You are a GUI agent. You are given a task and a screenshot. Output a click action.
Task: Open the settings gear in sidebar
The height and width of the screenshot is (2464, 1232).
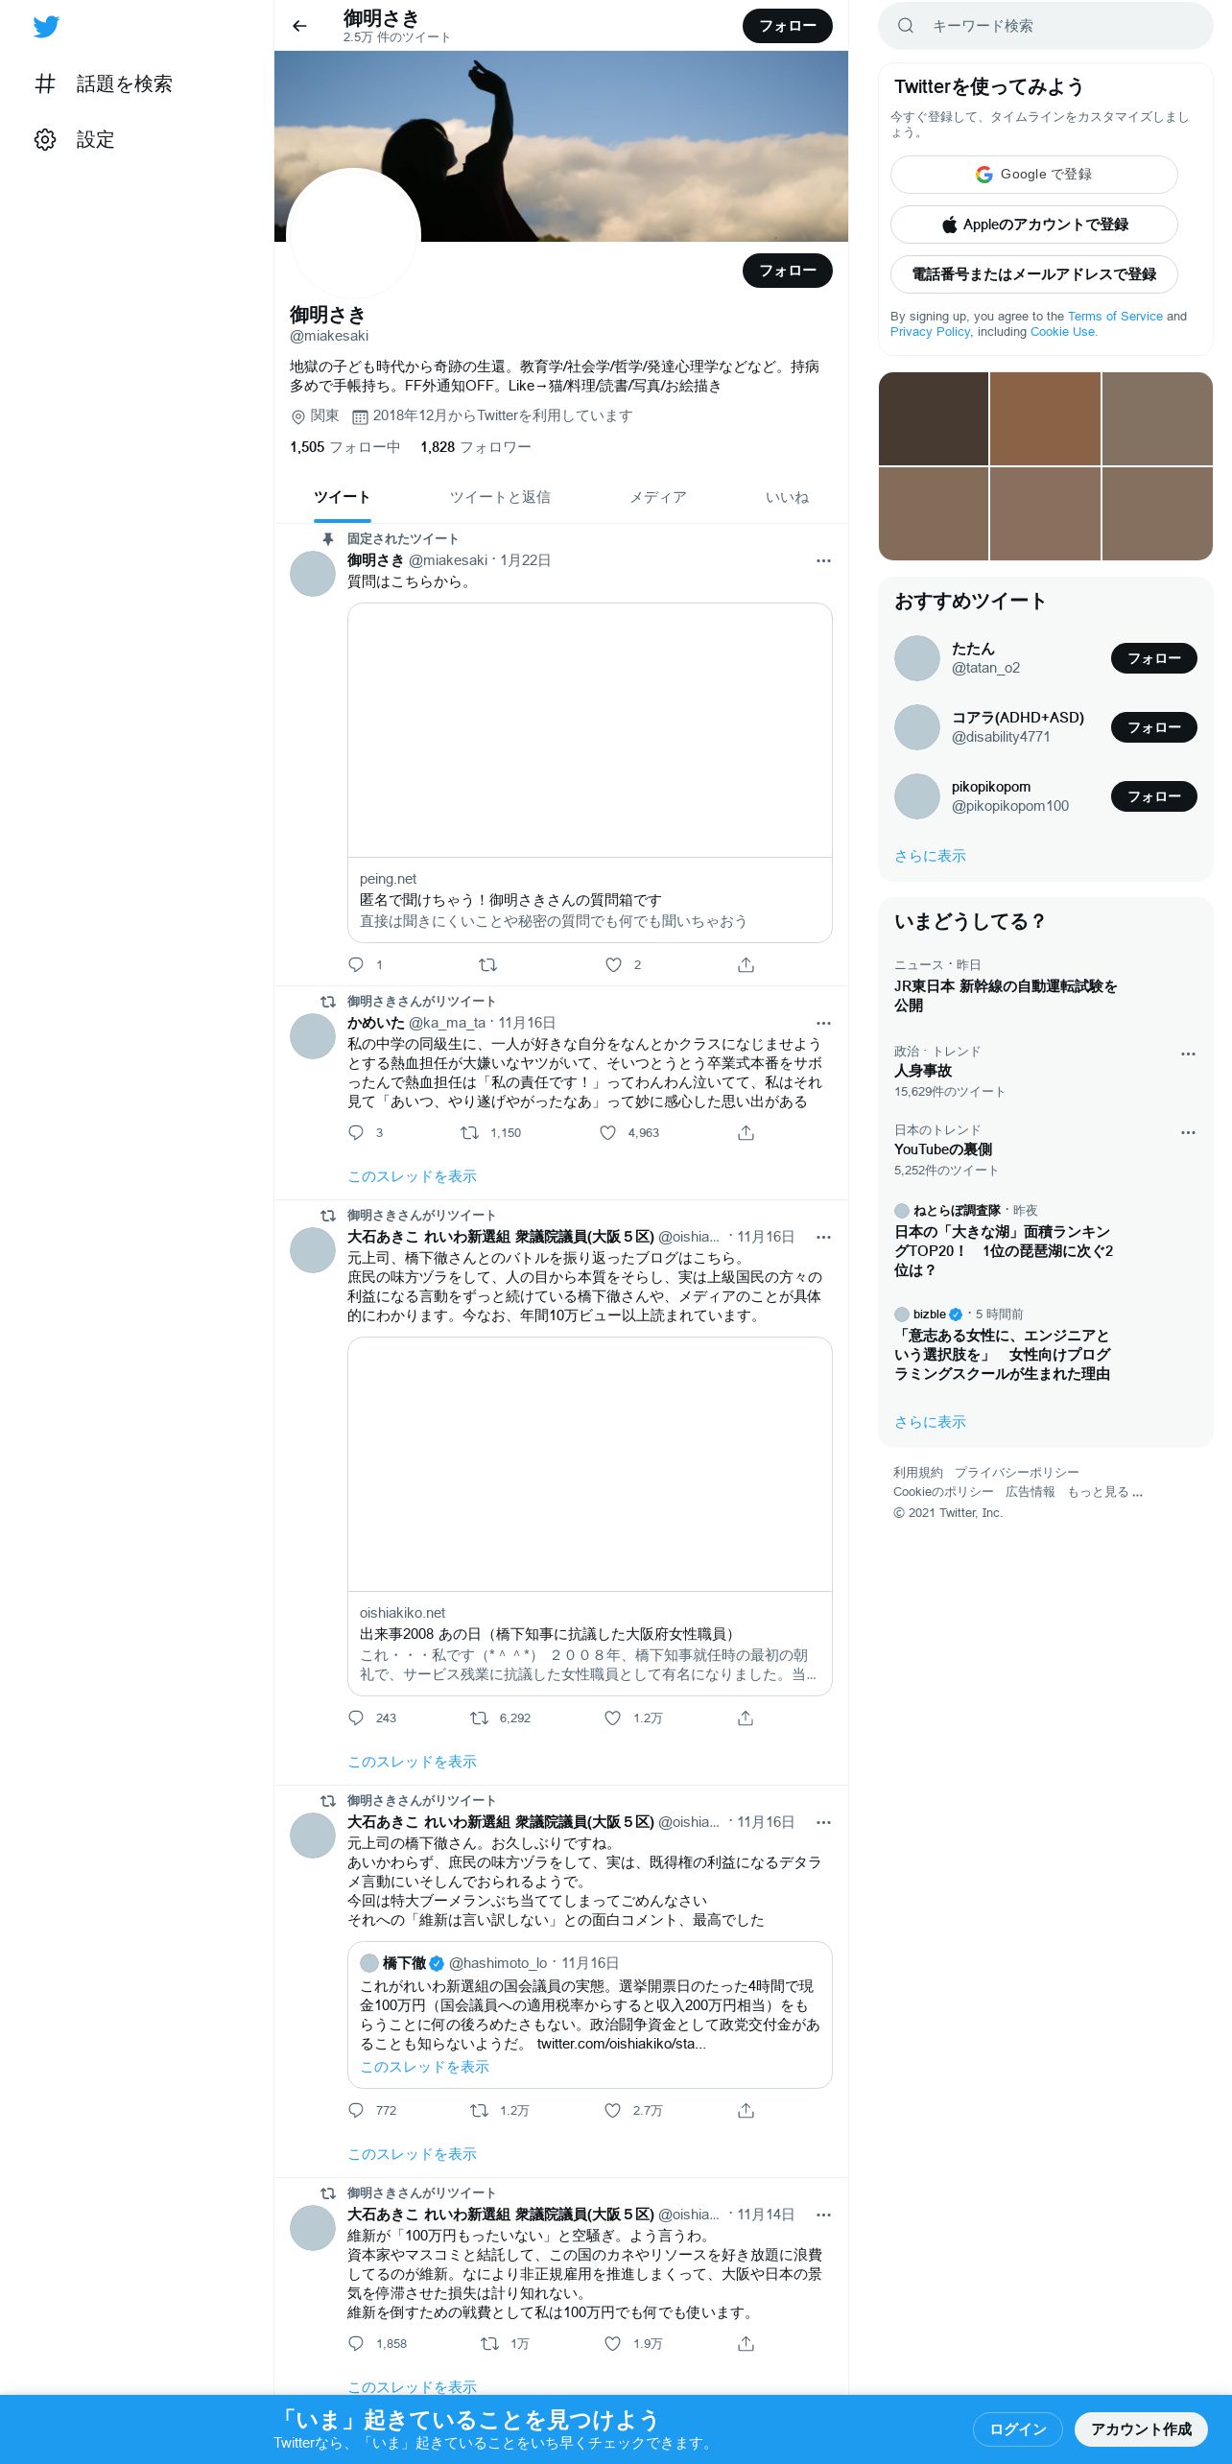(x=45, y=140)
